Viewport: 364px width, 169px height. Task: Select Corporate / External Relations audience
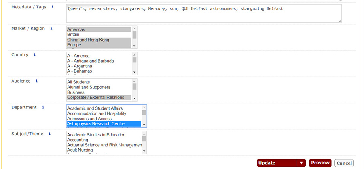(99, 98)
